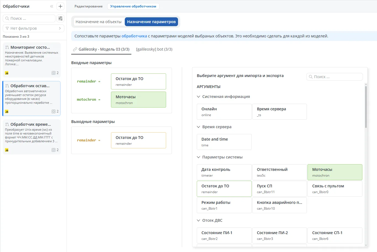Collapse the Отсек ДВС section

click(198, 220)
